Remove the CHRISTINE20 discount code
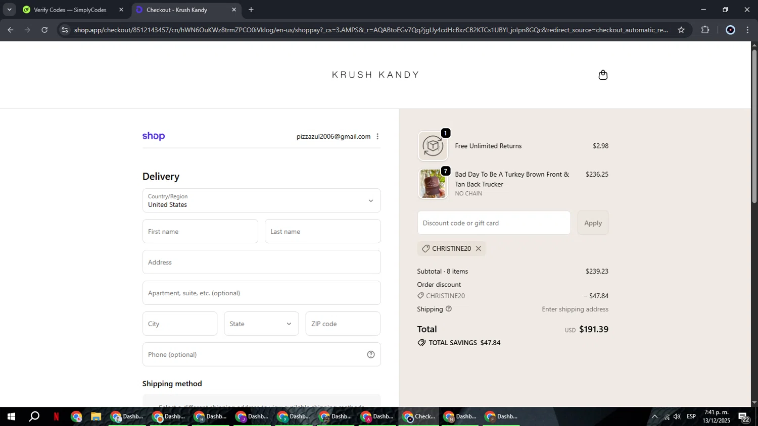The image size is (758, 426). click(479, 249)
